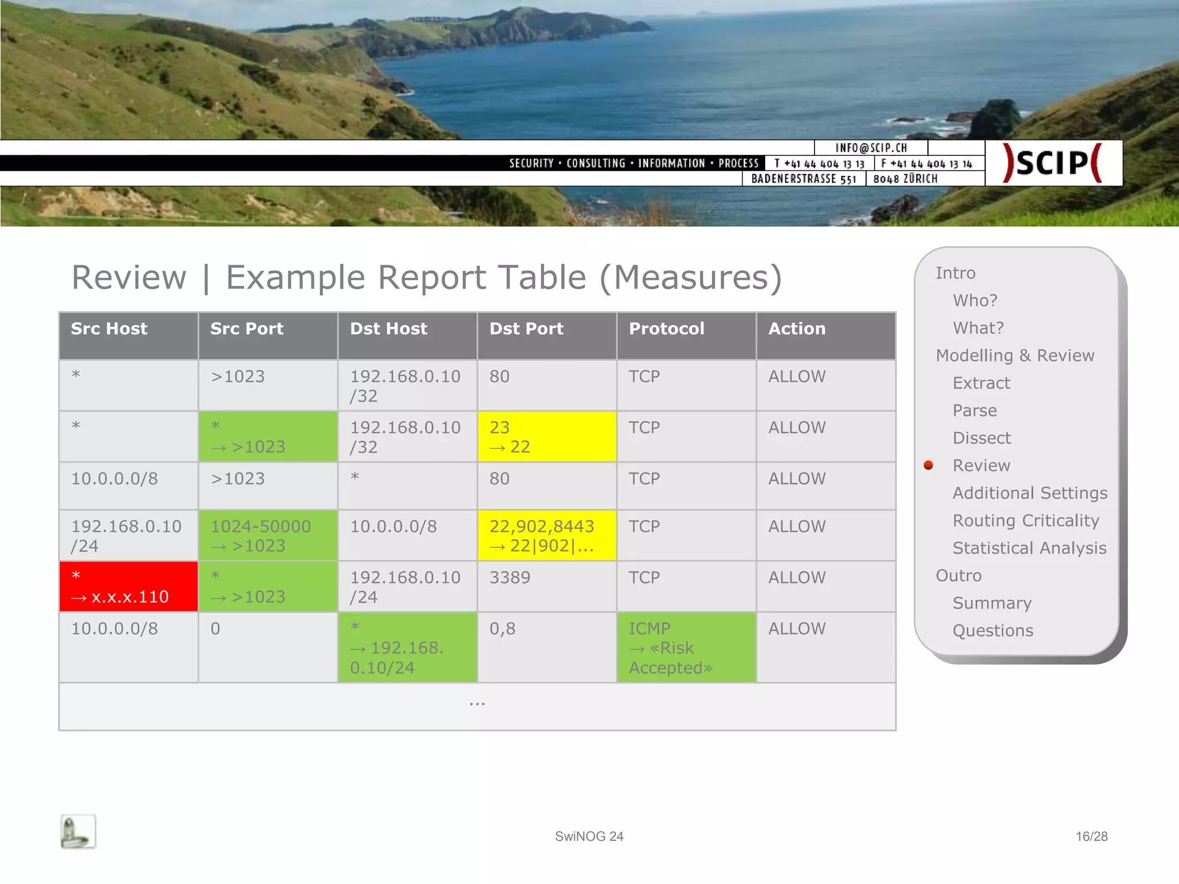This screenshot has height=884, width=1179.
Task: Open the Questions navigation link
Action: click(x=992, y=631)
